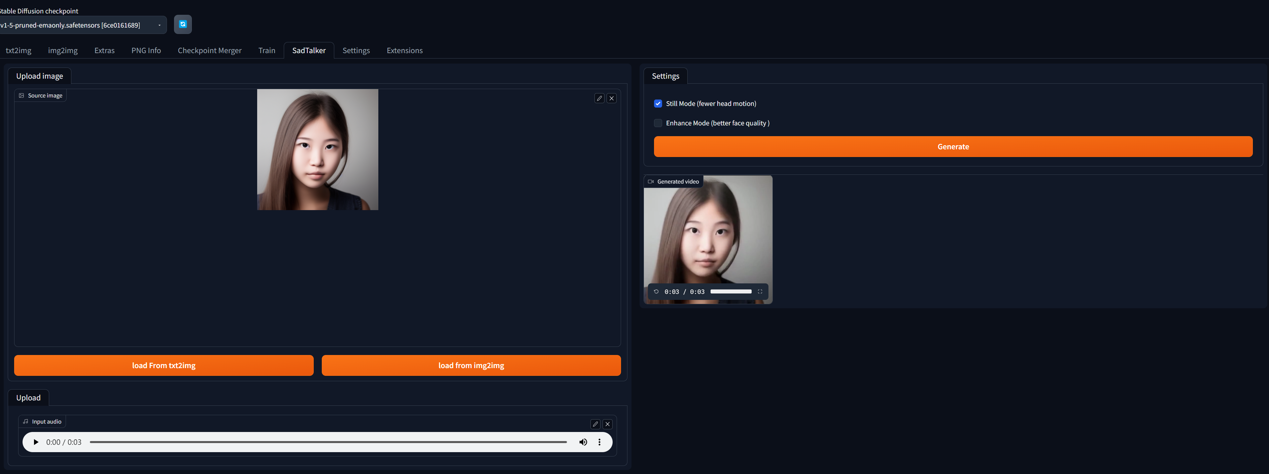Replay the generated video
This screenshot has width=1269, height=474.
[x=656, y=291]
